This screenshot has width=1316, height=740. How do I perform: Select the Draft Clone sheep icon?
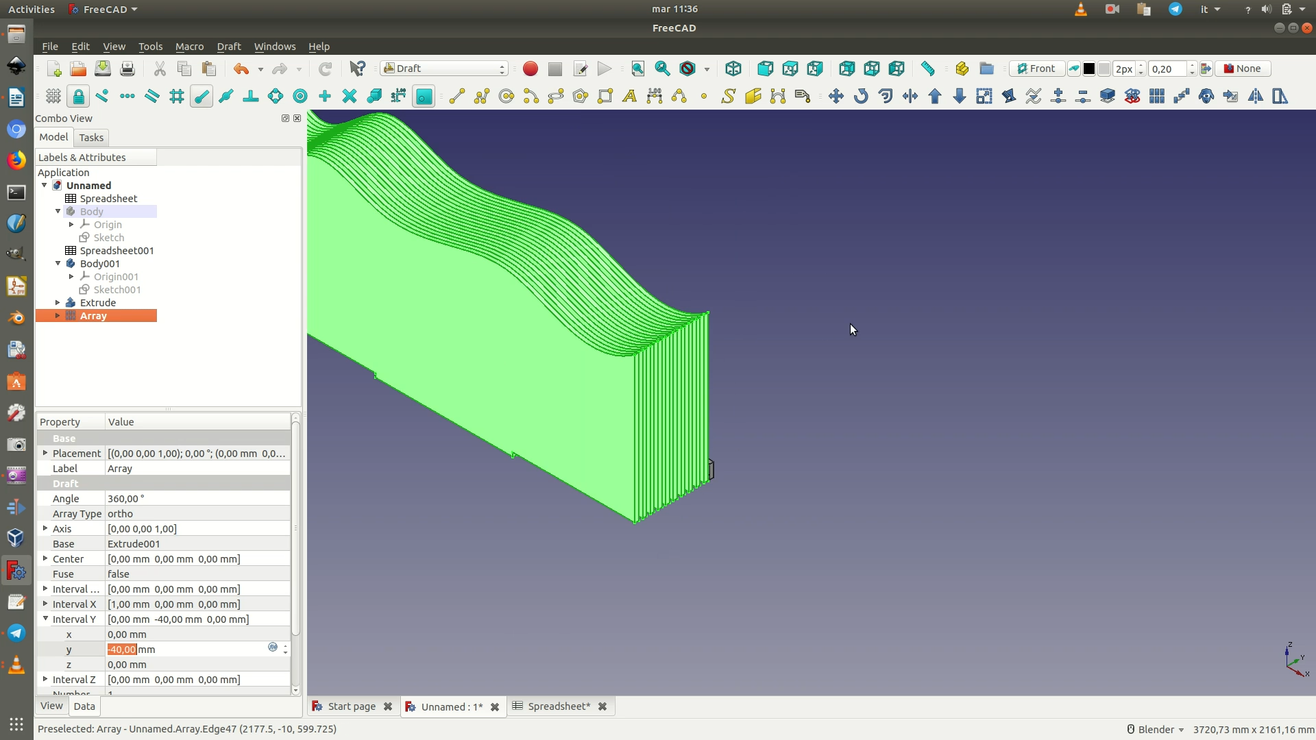point(1206,96)
